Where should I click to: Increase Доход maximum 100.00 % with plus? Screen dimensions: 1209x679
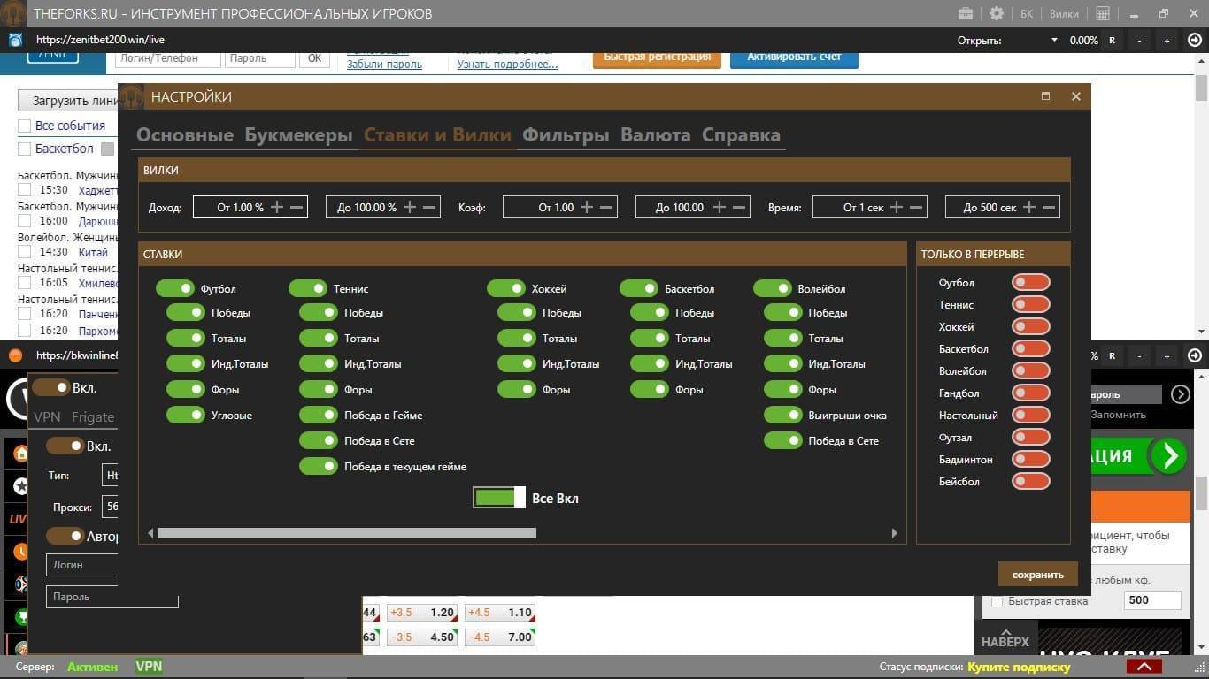click(x=410, y=207)
